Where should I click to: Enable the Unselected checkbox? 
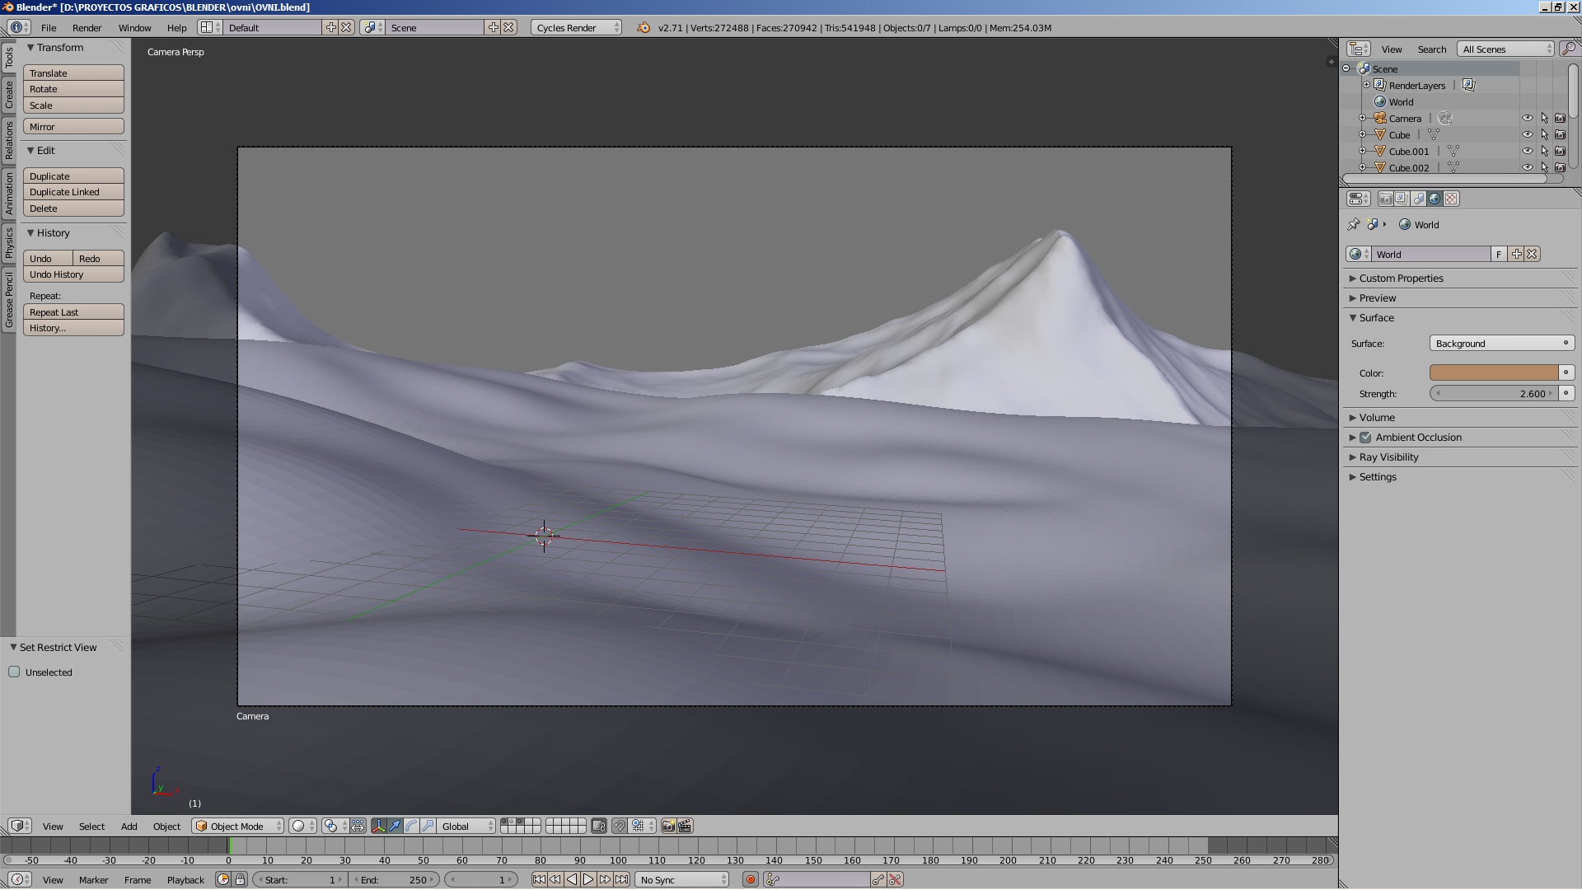(x=14, y=672)
